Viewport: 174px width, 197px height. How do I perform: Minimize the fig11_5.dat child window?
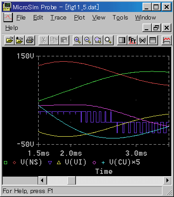point(147,28)
